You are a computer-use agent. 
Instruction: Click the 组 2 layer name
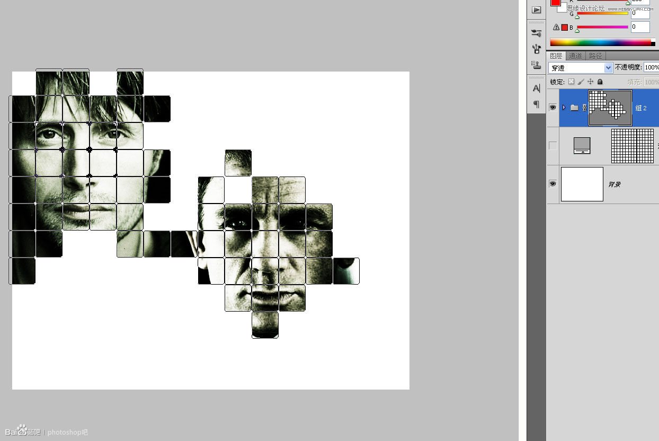641,108
